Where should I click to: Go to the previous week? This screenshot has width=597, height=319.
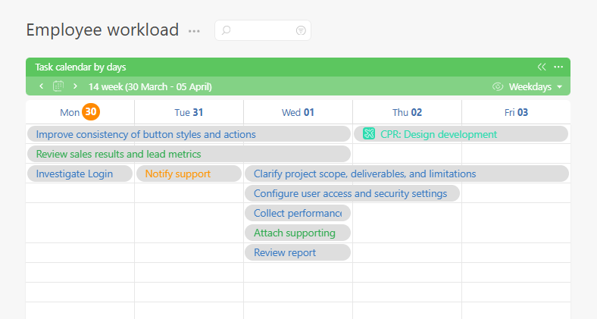pos(41,86)
